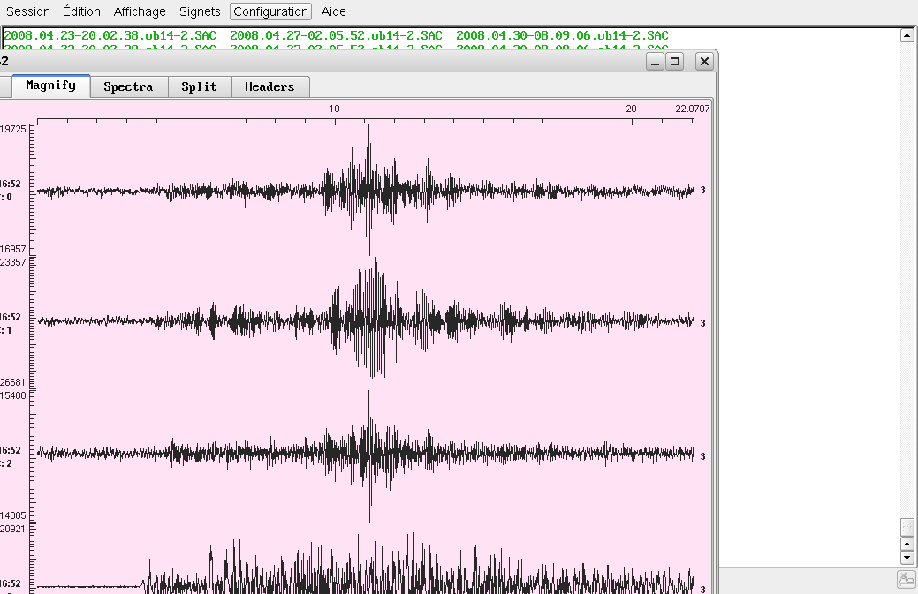
Task: Open the Configuration menu
Action: point(270,11)
